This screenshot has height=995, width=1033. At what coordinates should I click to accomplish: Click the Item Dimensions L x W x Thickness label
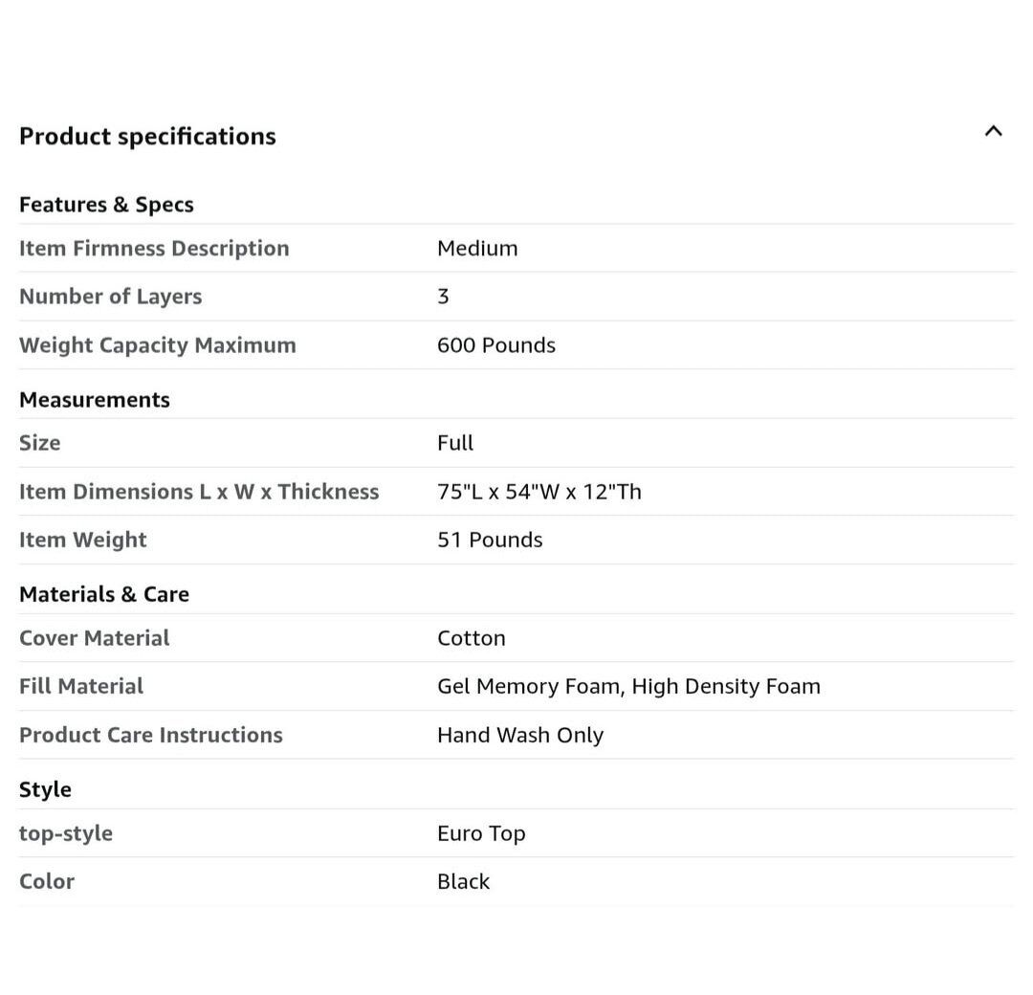(199, 492)
